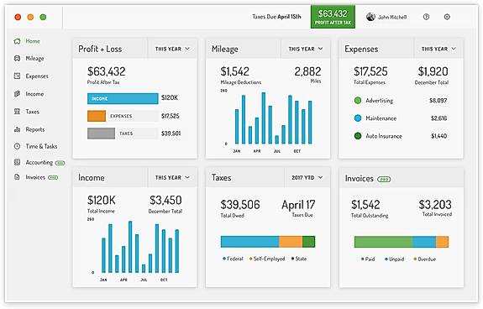Image resolution: width=483 pixels, height=309 pixels.
Task: Open the Taxes 2017 YTD dropdown
Action: click(x=307, y=177)
